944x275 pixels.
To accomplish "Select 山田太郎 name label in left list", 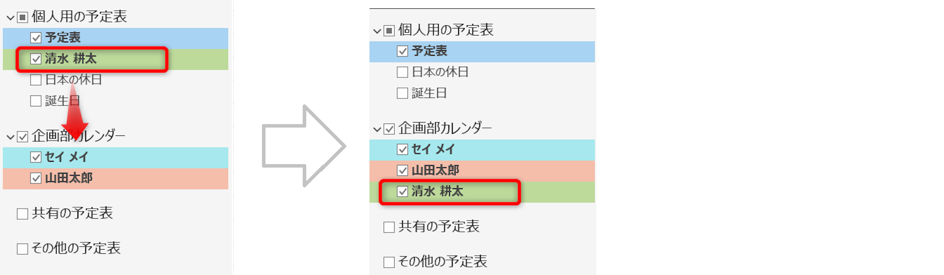I will pos(69,178).
